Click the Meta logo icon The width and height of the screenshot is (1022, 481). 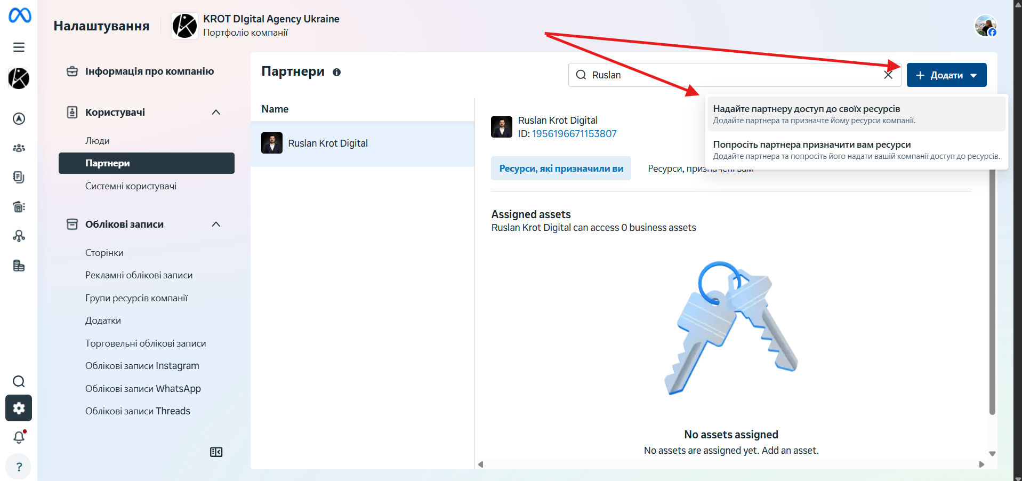[20, 15]
